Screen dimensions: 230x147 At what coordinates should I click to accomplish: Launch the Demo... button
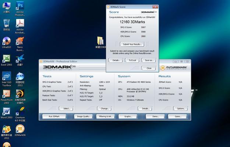tap(155, 116)
